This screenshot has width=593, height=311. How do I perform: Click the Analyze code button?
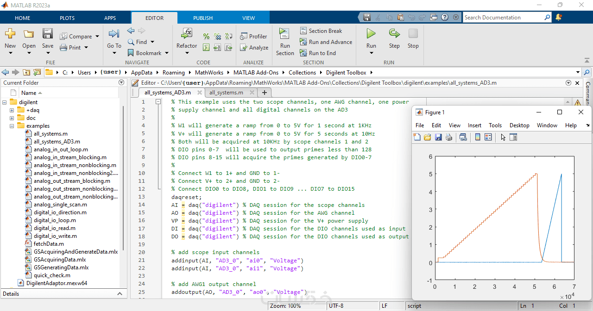254,47
